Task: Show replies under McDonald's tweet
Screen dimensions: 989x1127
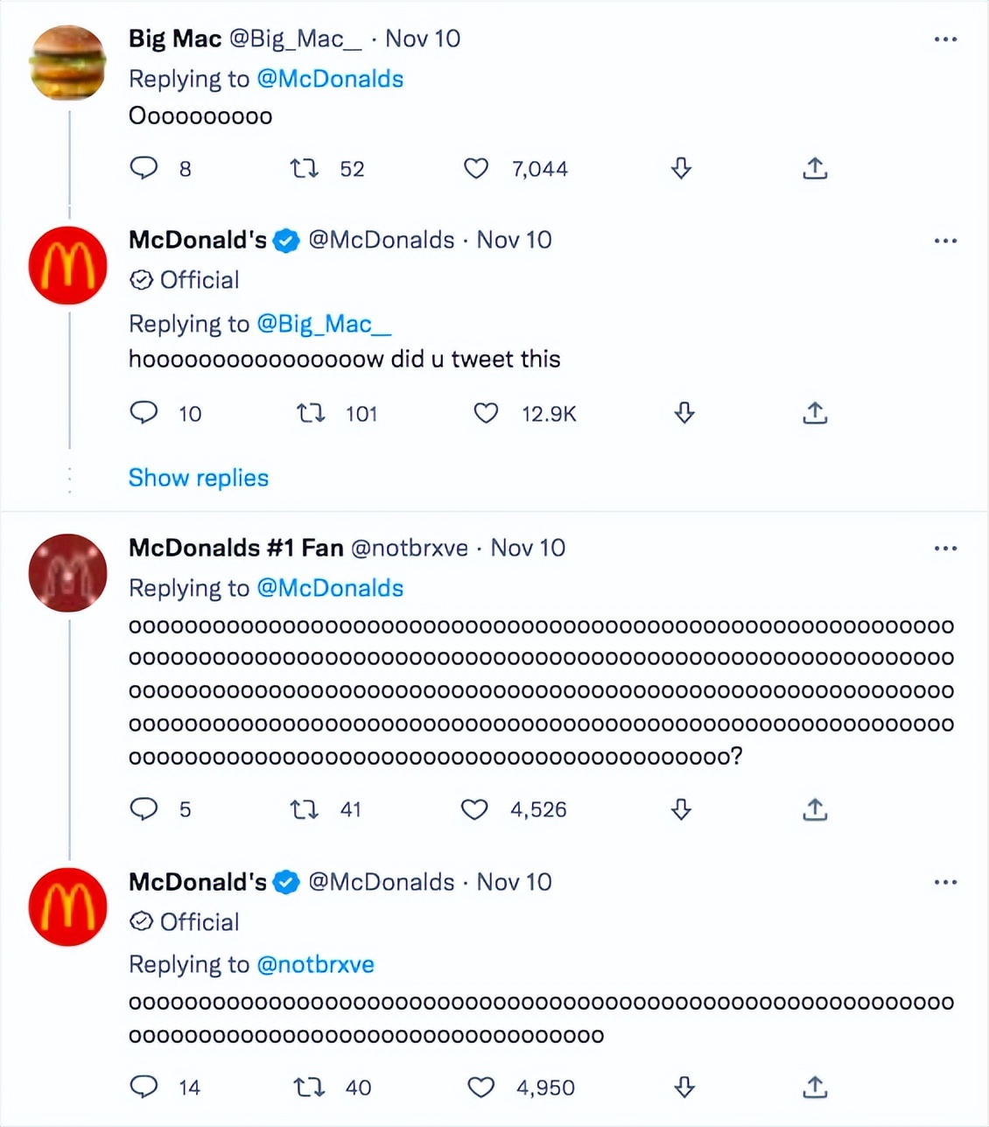Action: tap(199, 478)
